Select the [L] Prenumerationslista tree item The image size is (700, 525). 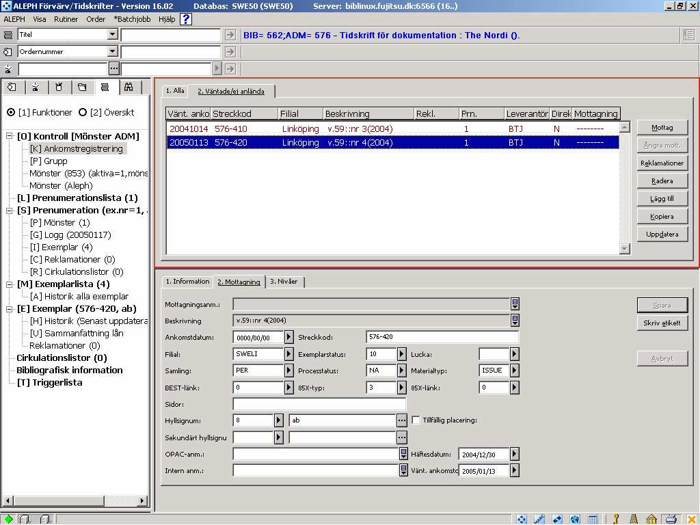77,198
